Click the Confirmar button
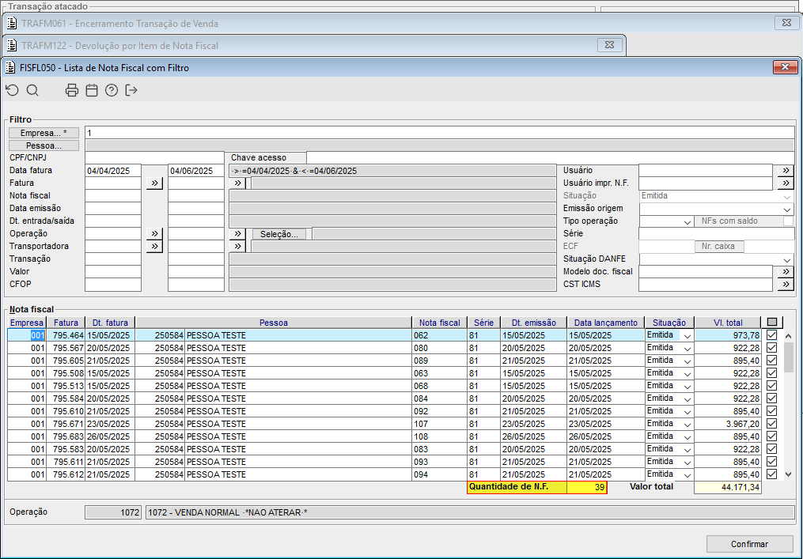The width and height of the screenshot is (803, 559). pos(749,544)
